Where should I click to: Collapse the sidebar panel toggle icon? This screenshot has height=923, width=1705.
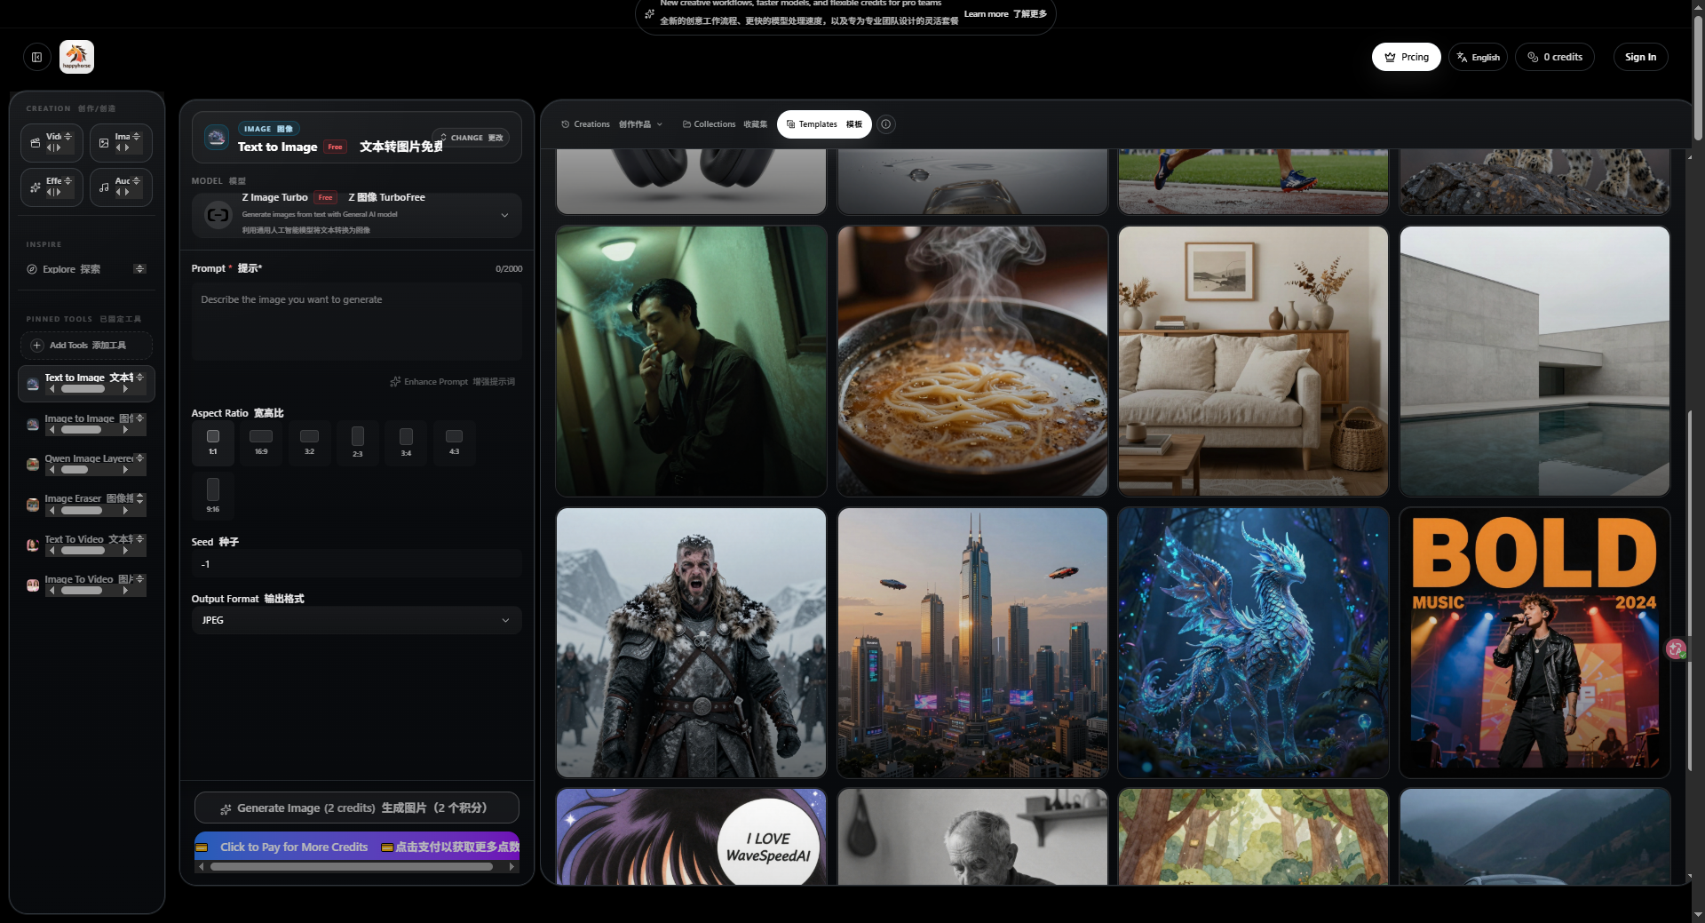(36, 58)
